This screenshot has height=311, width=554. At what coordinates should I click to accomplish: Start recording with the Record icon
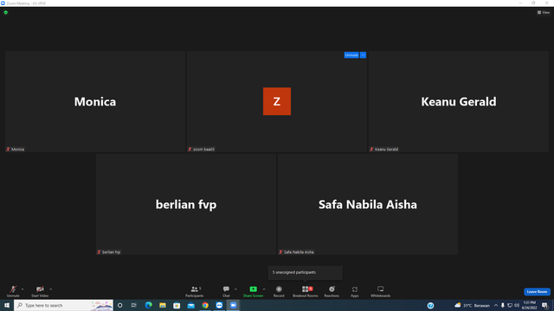279,289
